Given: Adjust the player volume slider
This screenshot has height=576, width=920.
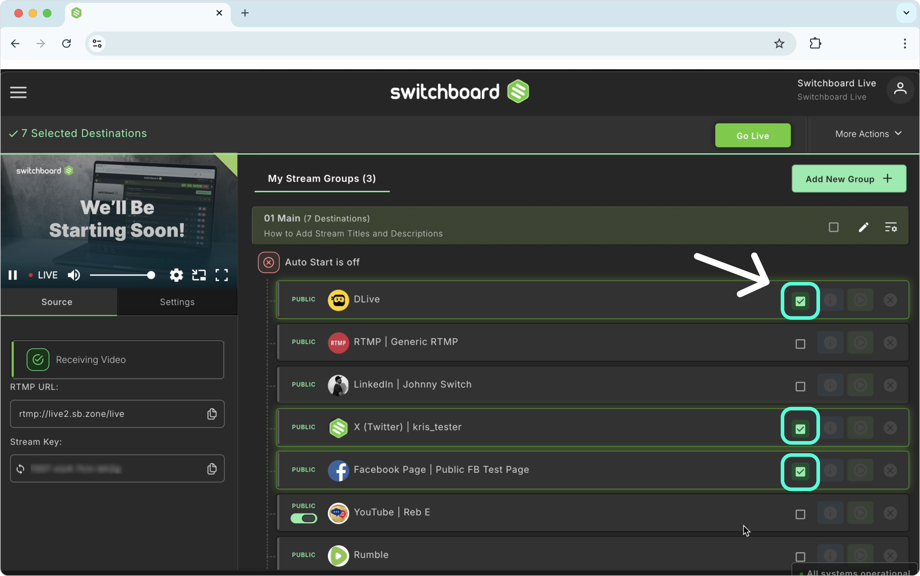Looking at the screenshot, I should pyautogui.click(x=122, y=275).
